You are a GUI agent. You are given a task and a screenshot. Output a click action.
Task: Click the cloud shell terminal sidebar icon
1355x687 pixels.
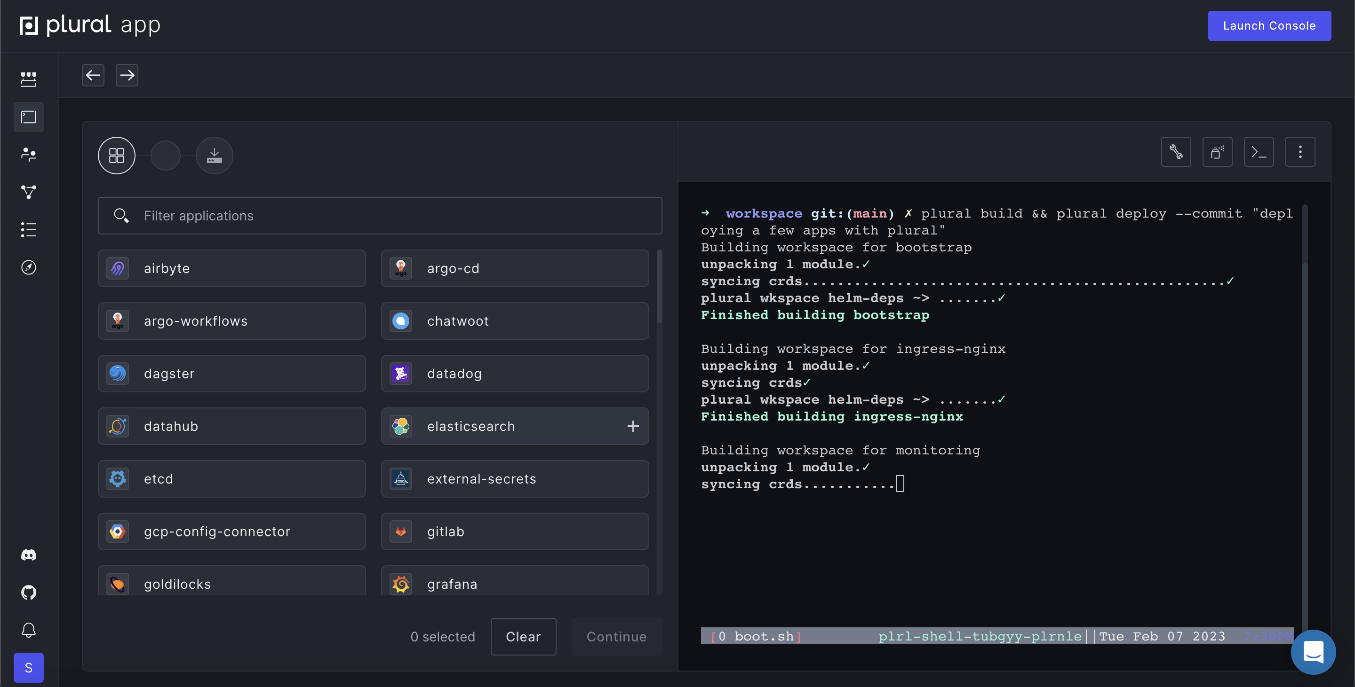click(x=28, y=117)
